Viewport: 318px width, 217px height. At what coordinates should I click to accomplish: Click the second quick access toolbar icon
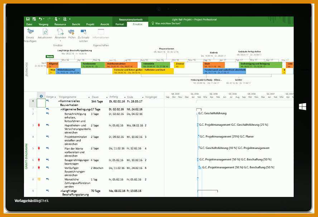click(x=34, y=19)
